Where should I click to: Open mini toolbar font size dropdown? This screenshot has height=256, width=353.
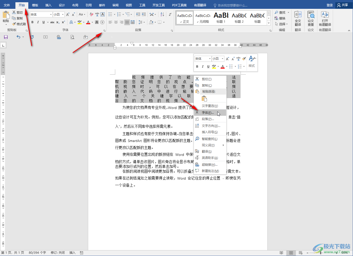click(223, 59)
